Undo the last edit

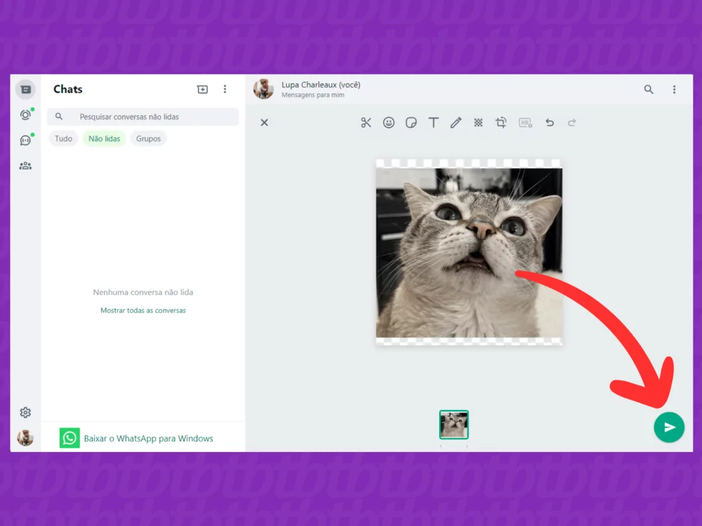pyautogui.click(x=549, y=122)
